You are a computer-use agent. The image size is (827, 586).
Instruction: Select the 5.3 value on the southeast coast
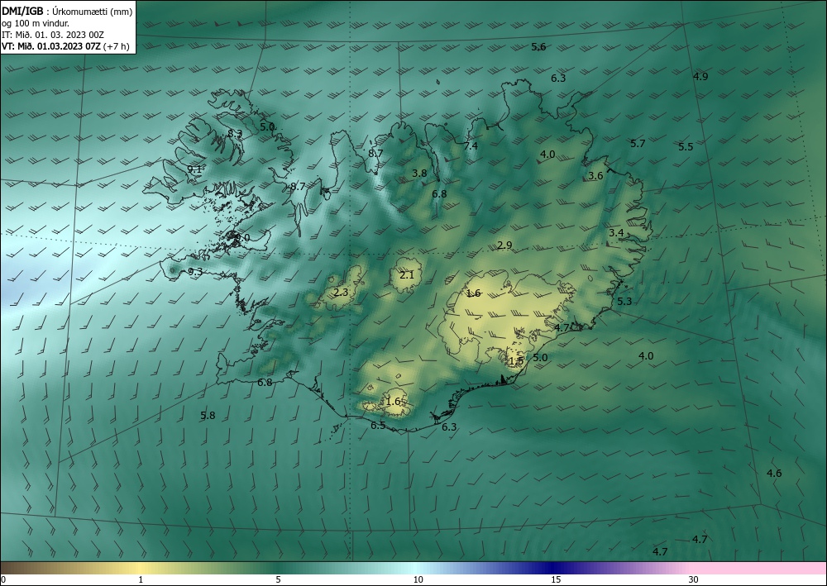coord(624,302)
